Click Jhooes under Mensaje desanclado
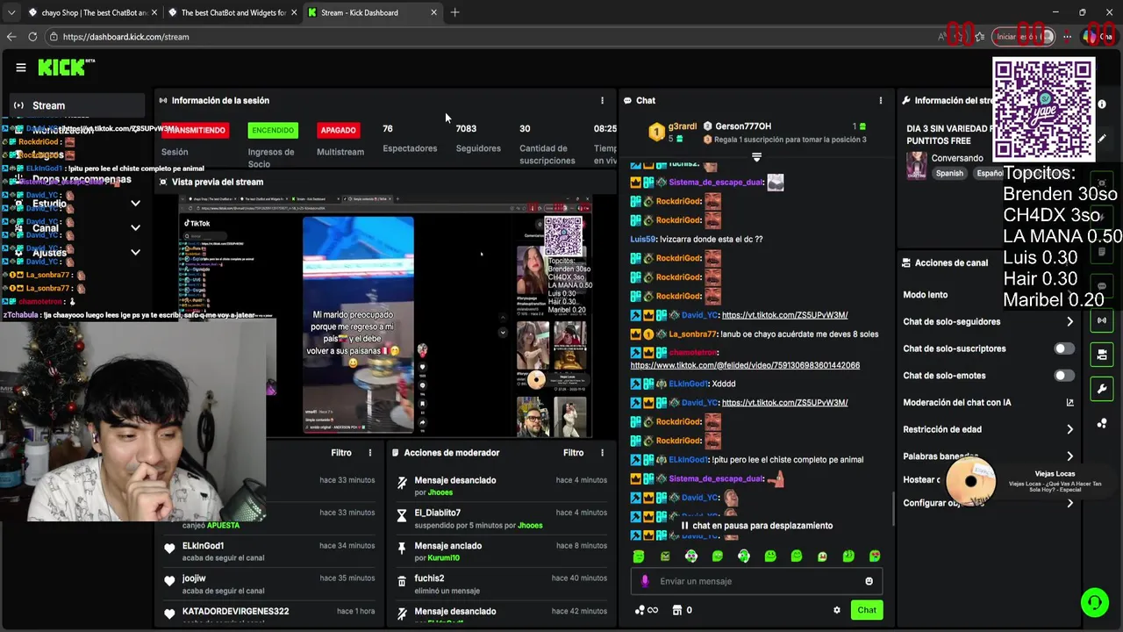The height and width of the screenshot is (632, 1123). pyautogui.click(x=440, y=492)
